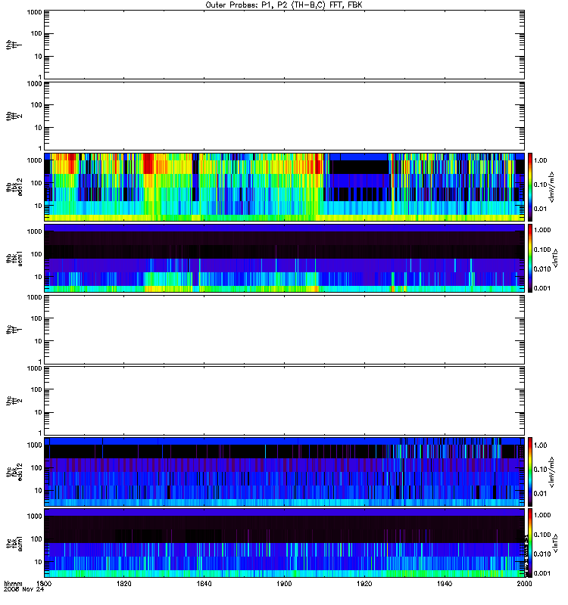
Task: Click the "2000" time axis label
Action: (524, 584)
